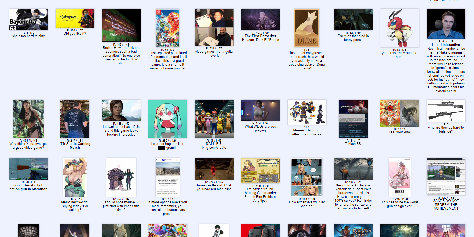474x237 pixels.
Task: Open the Silk Song comic thumbnail
Action: click(307, 177)
